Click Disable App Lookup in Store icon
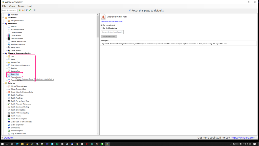259x146 pixels. pyautogui.click(x=9, y=101)
